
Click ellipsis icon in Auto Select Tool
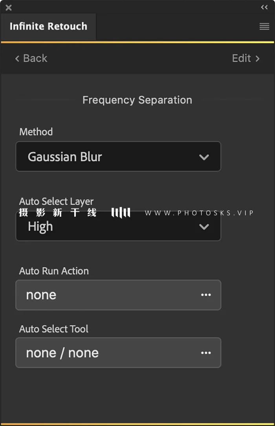coord(206,353)
